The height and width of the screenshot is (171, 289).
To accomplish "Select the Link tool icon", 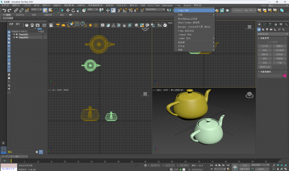I will coord(16,10).
